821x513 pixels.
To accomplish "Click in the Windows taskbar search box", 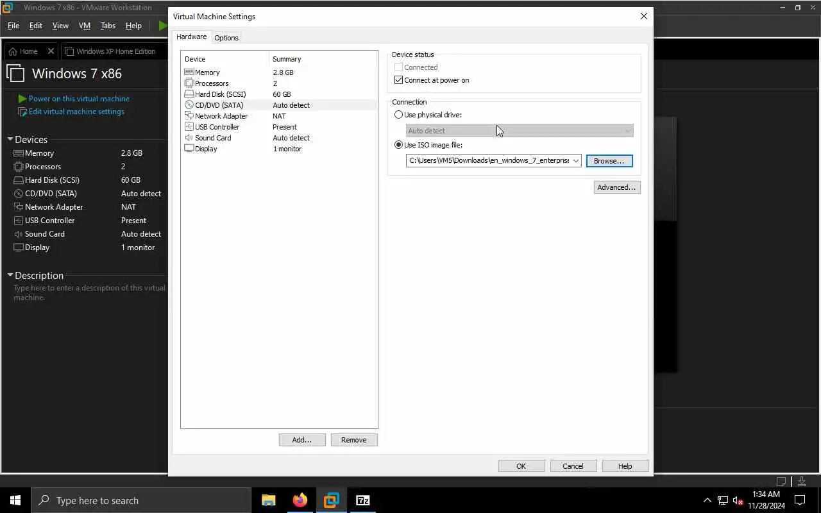I will [141, 500].
